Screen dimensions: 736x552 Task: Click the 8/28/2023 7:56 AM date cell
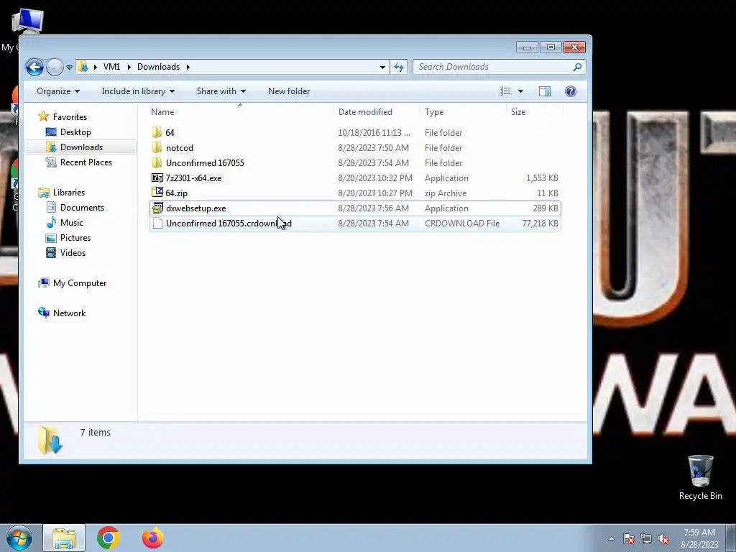click(373, 208)
